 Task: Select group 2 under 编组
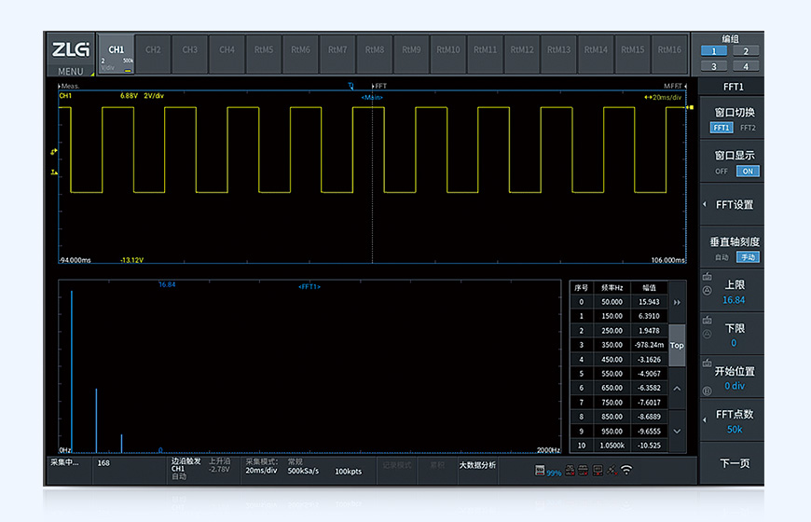click(747, 51)
